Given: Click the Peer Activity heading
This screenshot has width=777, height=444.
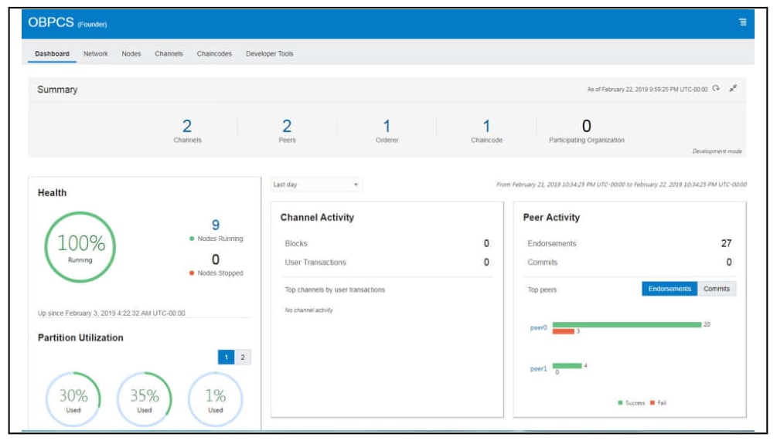Looking at the screenshot, I should (x=551, y=217).
